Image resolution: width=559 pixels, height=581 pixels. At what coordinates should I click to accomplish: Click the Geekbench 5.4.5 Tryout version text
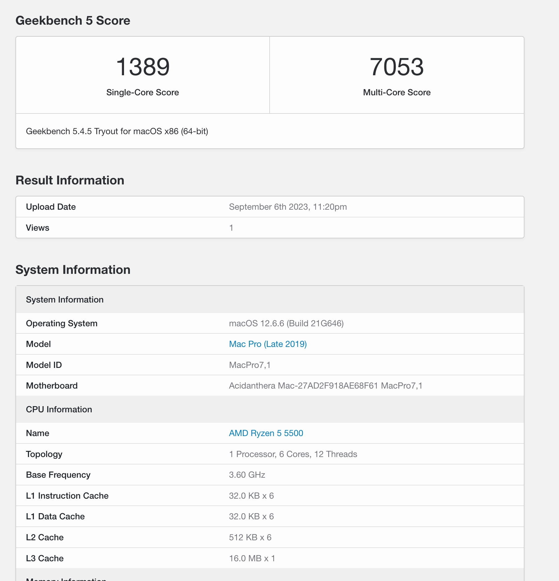(117, 131)
